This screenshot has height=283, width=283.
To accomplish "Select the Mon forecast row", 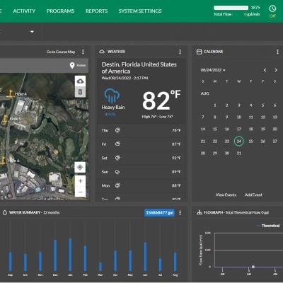I will [x=141, y=185].
